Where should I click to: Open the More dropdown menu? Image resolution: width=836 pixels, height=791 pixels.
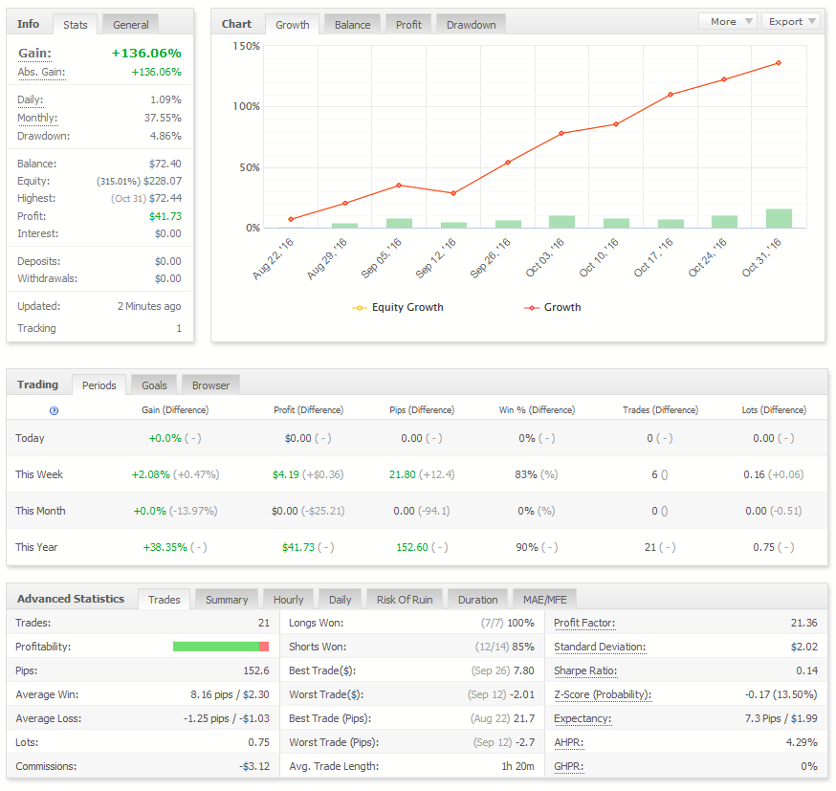(728, 21)
